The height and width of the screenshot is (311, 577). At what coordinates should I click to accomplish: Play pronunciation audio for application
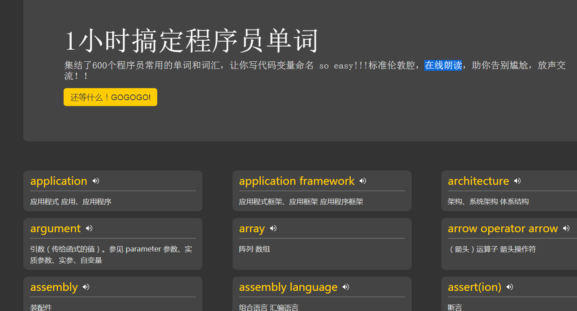coord(96,181)
